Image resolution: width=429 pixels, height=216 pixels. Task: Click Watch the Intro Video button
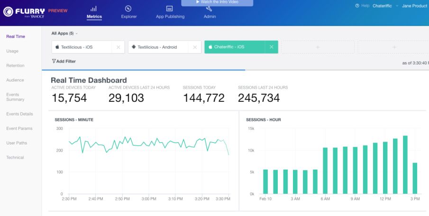pyautogui.click(x=217, y=2)
